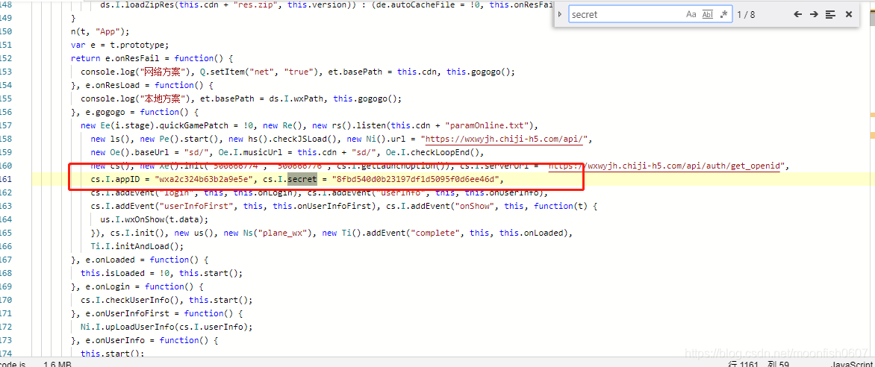Click the secret value "8fbd540d0b23197df1d5095f0d6ee46d"
875x367 pixels.
pos(417,179)
